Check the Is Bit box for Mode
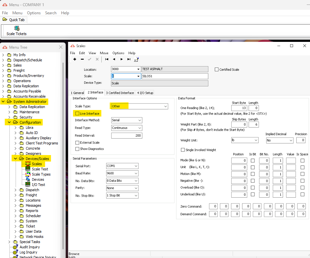Image resolution: width=310 pixels, height=258 pixels. (x=253, y=161)
